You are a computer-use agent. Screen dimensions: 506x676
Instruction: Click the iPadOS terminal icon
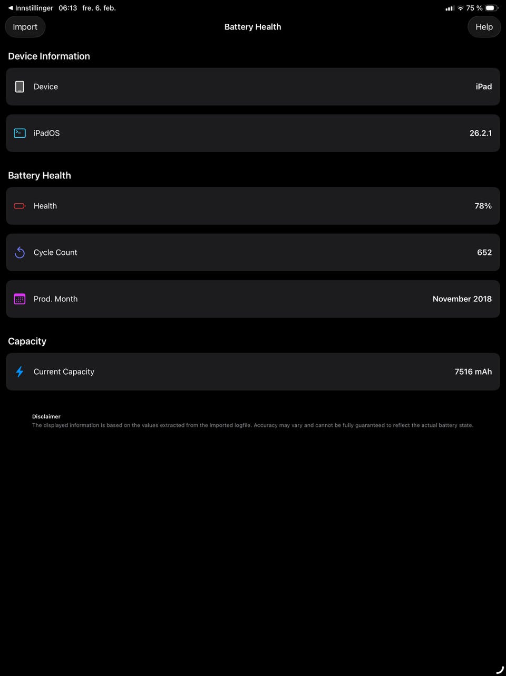tap(20, 133)
